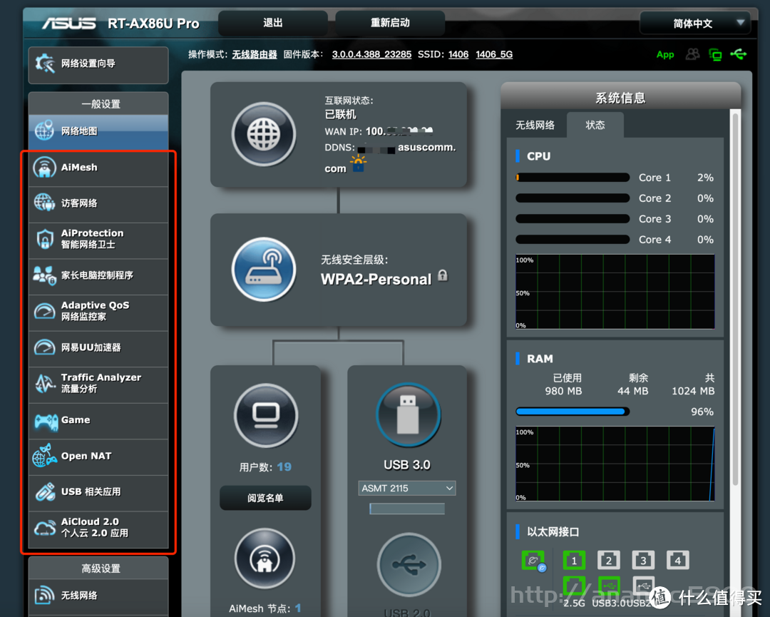The width and height of the screenshot is (770, 617).
Task: Click the AiMesh node house icon
Action: pos(265,559)
